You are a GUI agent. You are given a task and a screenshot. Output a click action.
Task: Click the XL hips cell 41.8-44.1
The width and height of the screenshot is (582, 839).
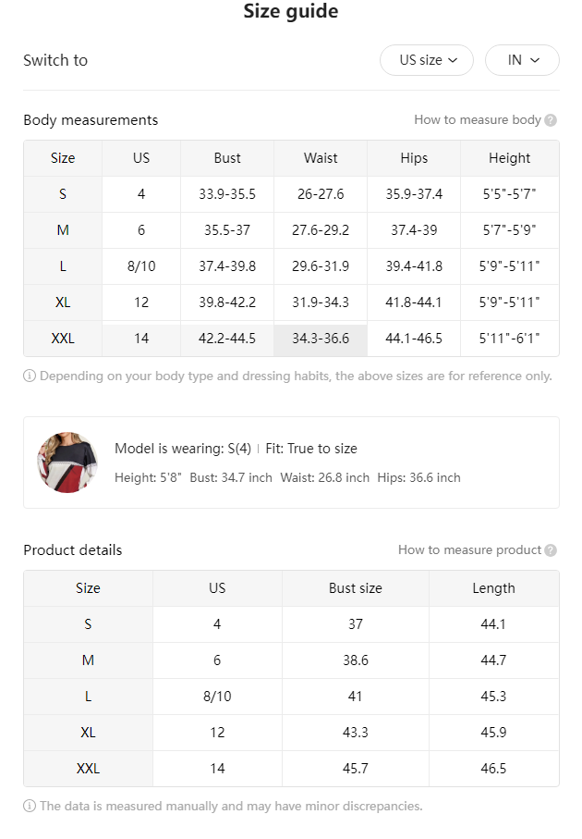coord(414,302)
